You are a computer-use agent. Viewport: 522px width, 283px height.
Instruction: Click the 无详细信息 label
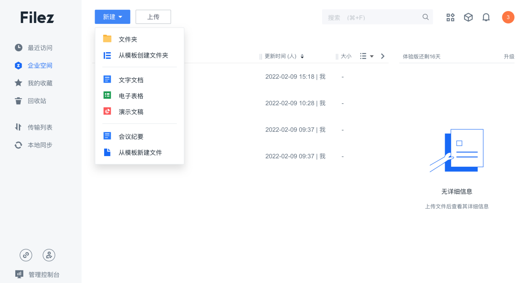(457, 191)
